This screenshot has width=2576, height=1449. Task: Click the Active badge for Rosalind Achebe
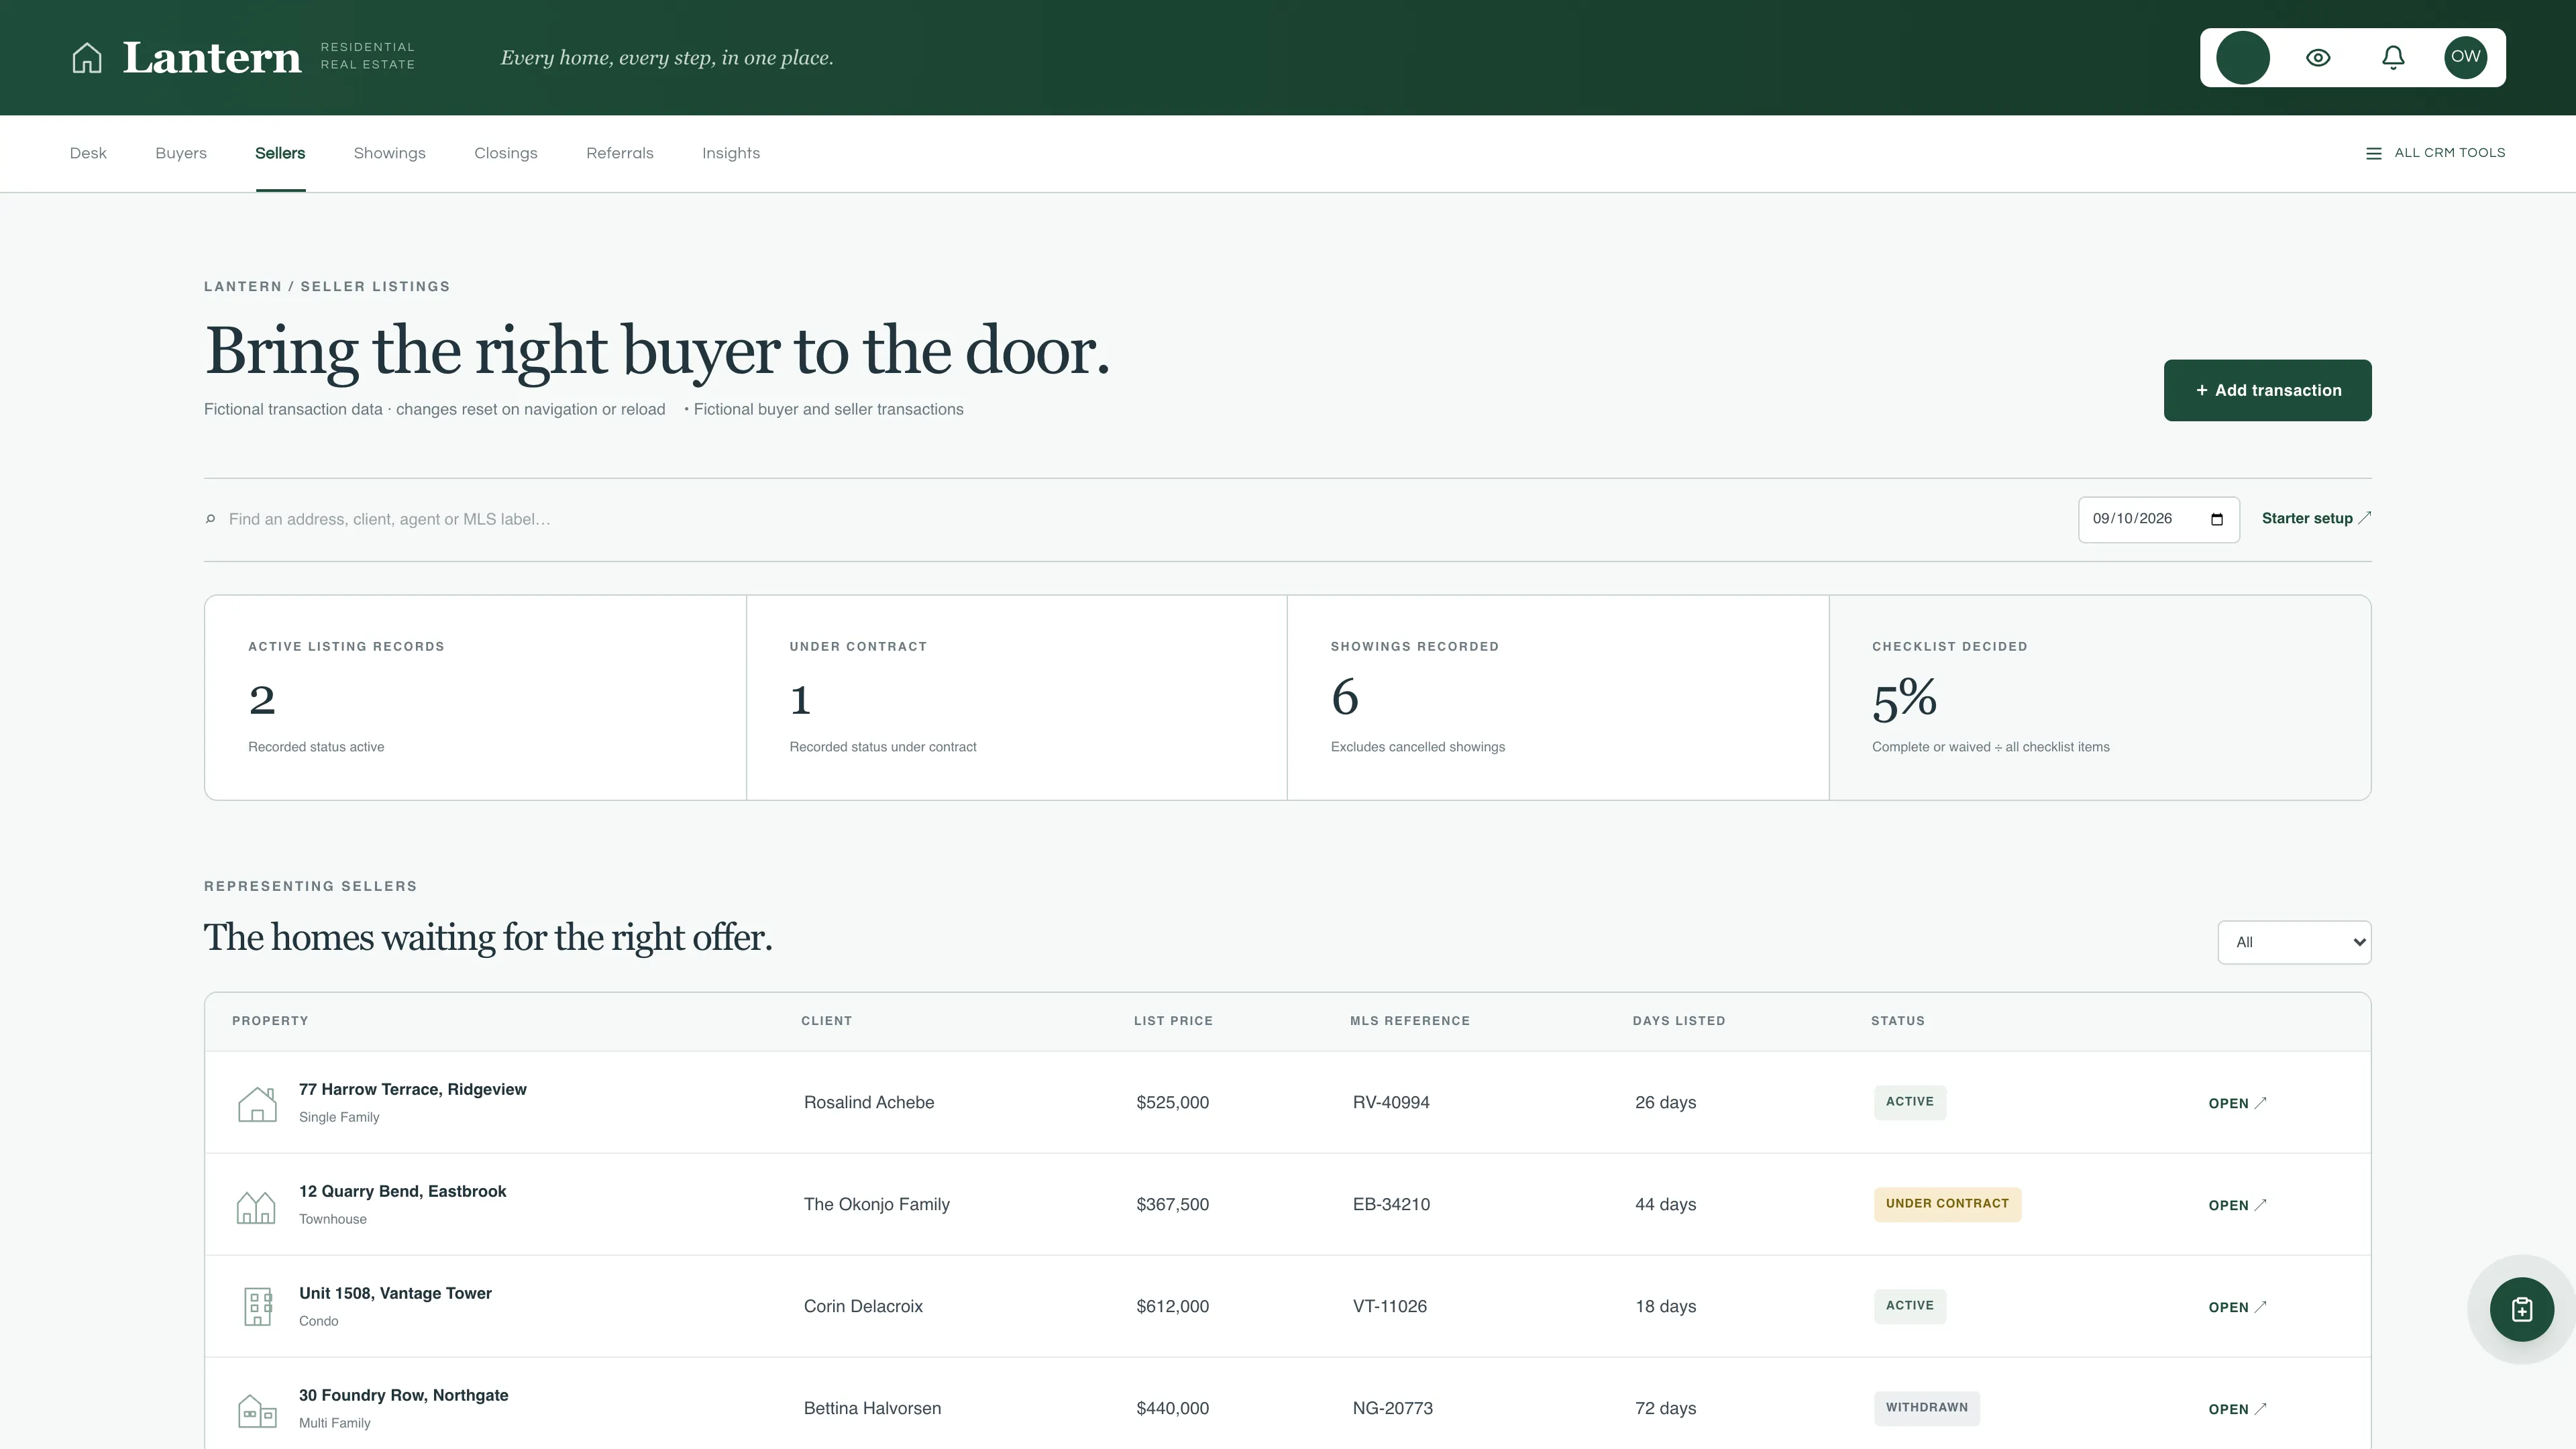pos(1910,1102)
